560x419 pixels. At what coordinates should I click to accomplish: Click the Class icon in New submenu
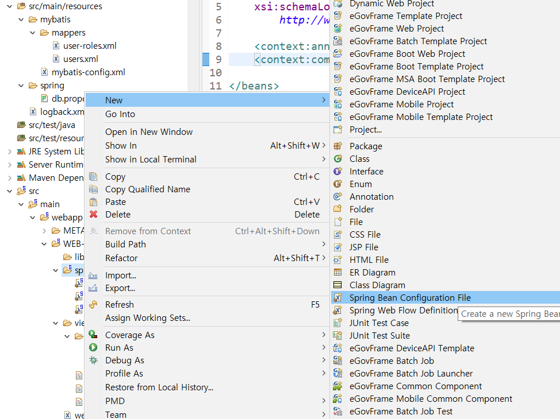coord(337,158)
